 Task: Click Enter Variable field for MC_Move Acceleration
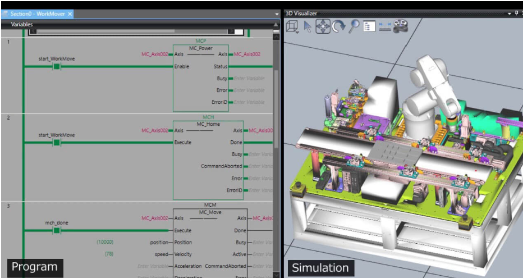(153, 266)
